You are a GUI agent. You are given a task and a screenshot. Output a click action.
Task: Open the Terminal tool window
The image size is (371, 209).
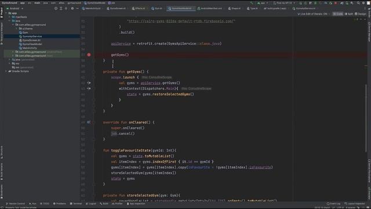click(76, 204)
